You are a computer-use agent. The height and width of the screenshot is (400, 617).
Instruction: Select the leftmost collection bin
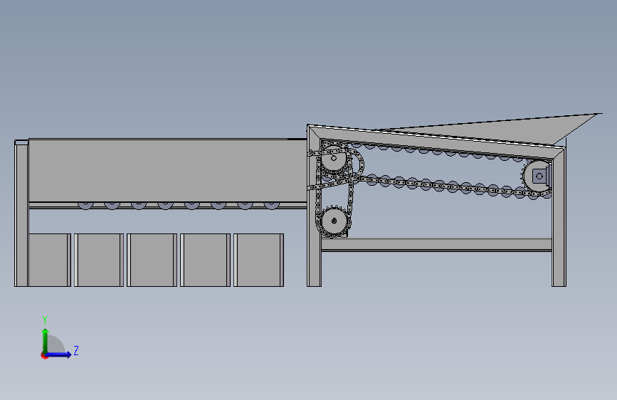pyautogui.click(x=50, y=260)
